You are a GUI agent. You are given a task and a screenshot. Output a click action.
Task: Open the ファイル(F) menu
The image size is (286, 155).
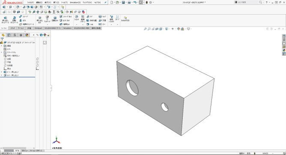30,3
